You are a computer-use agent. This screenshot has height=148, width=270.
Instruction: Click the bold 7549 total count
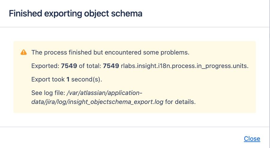(111, 66)
